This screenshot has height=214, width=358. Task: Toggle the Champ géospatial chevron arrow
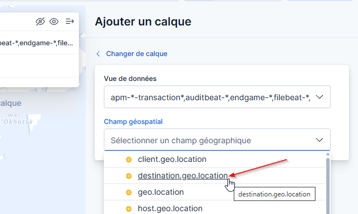(319, 140)
